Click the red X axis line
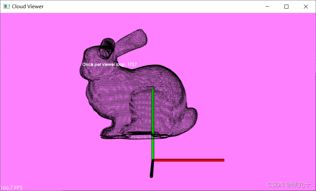The height and width of the screenshot is (191, 316). click(189, 160)
